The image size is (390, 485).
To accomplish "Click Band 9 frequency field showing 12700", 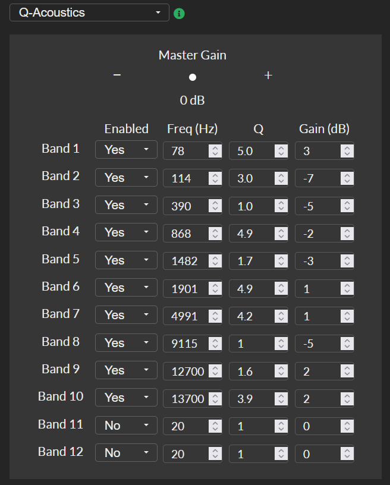I will [186, 371].
